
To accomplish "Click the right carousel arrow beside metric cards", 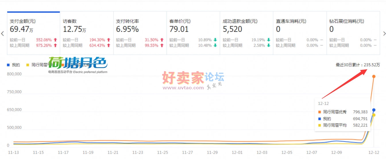I will pyautogui.click(x=384, y=33).
